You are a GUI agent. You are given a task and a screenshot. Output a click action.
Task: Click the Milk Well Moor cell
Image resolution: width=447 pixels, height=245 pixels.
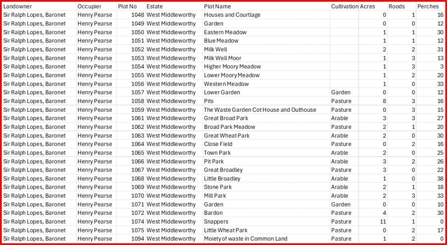tap(267, 58)
